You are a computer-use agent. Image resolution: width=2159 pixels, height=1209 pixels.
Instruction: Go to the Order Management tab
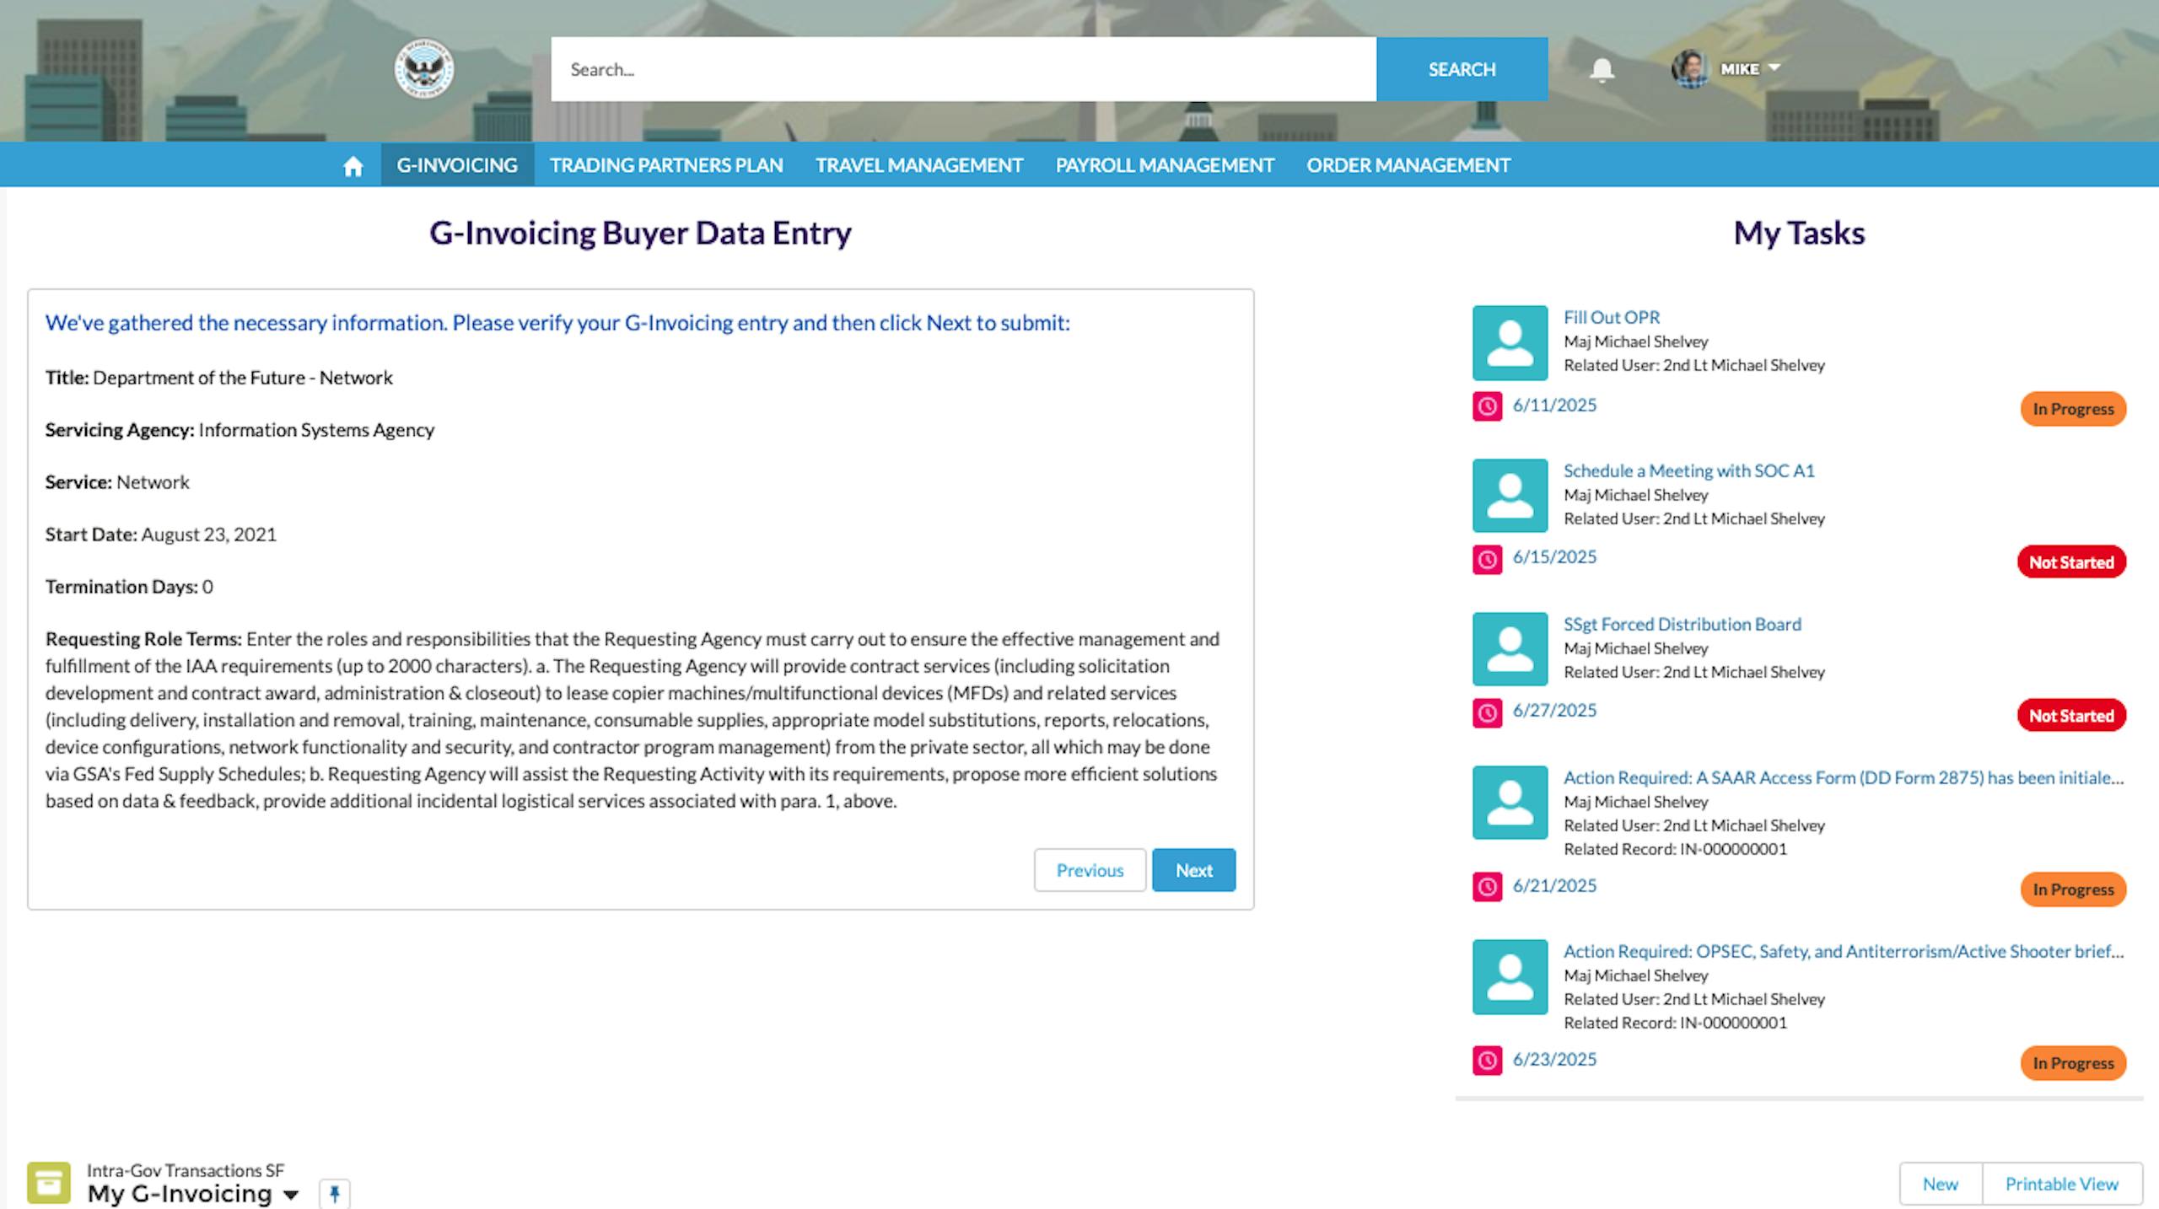(x=1408, y=165)
